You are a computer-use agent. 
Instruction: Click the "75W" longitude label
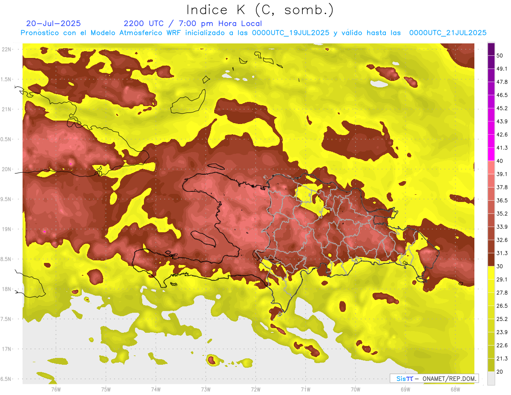(x=106, y=389)
